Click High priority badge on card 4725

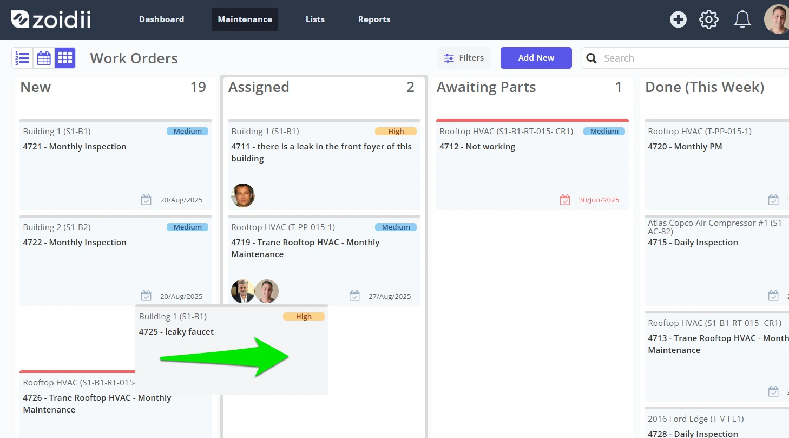[304, 316]
